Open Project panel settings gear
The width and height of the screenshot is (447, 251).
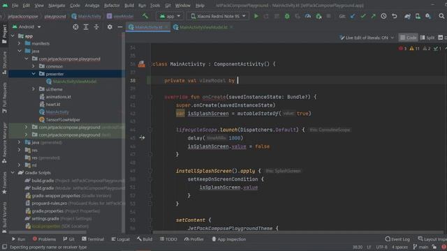click(110, 26)
